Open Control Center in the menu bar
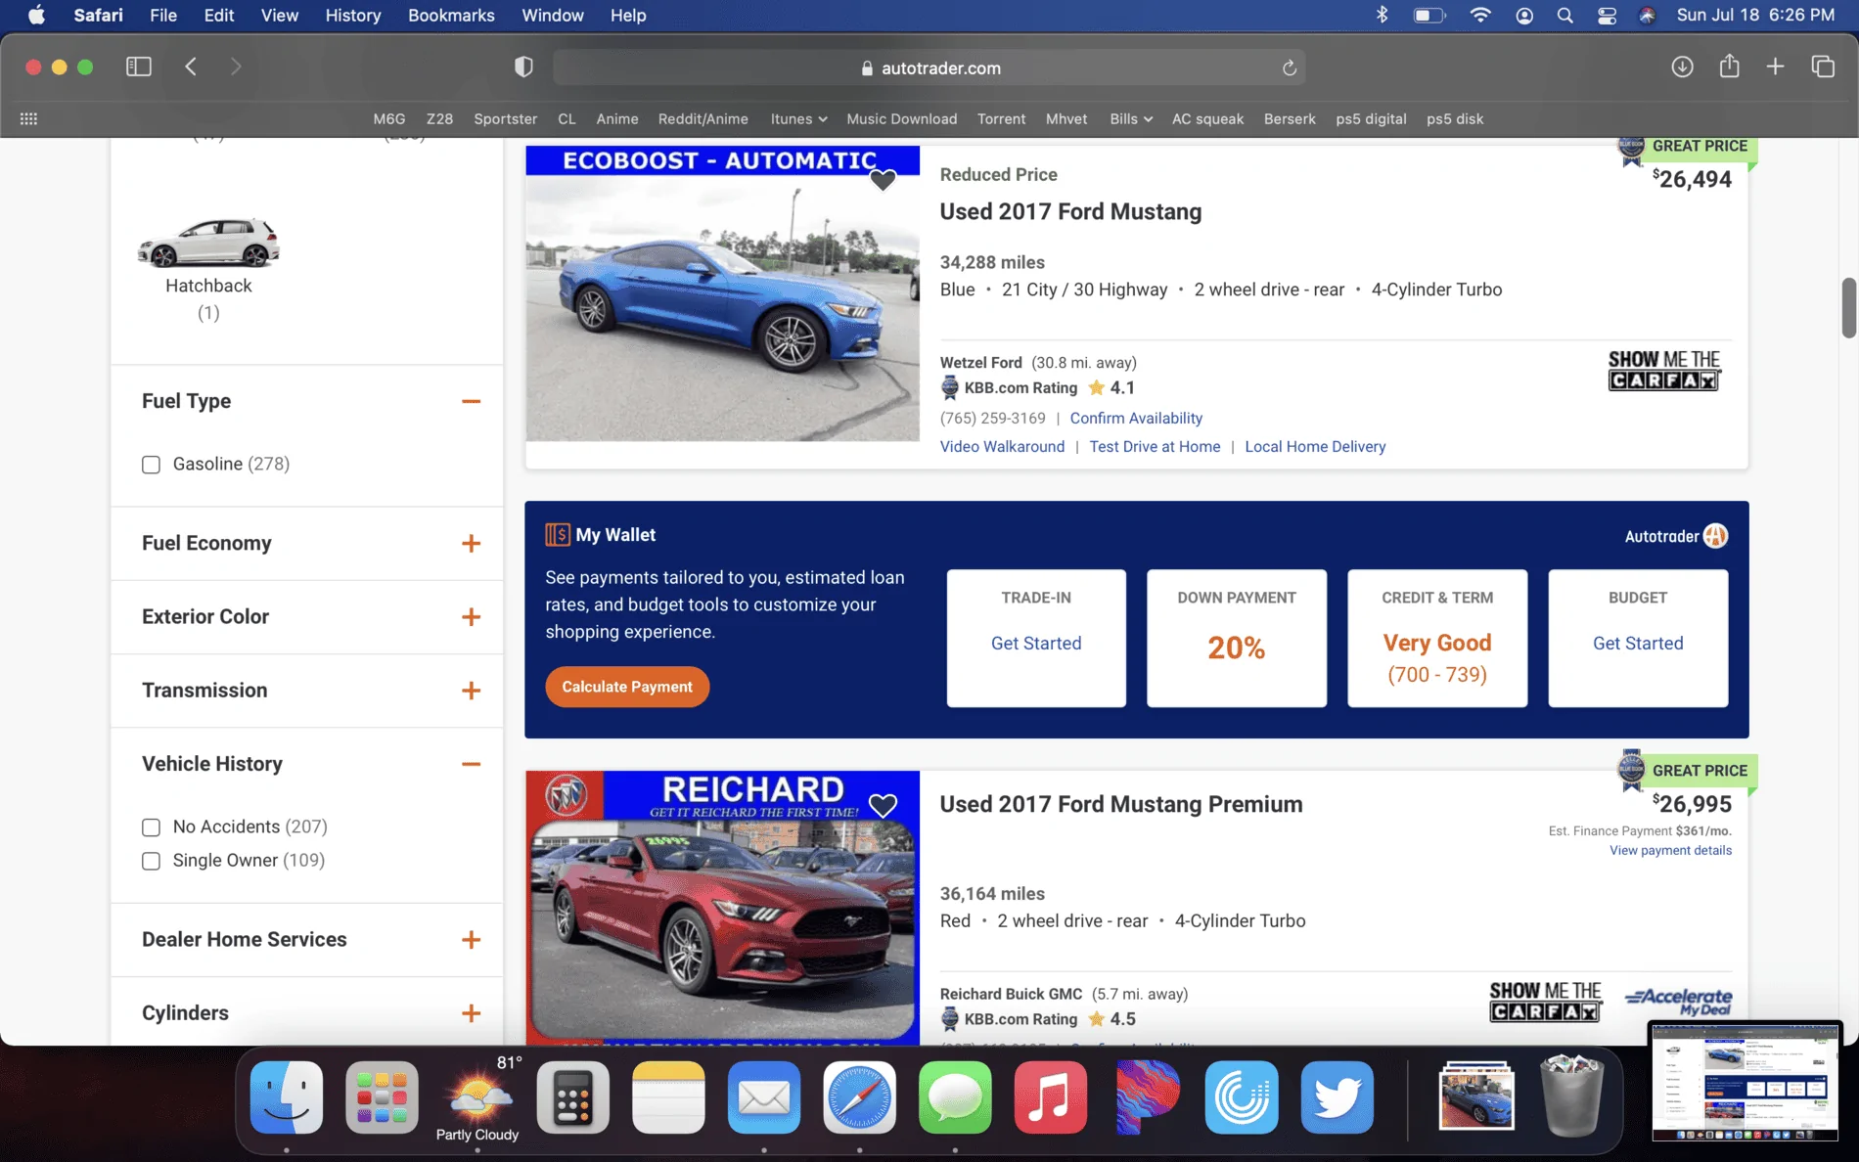Image resolution: width=1859 pixels, height=1162 pixels. (x=1607, y=15)
